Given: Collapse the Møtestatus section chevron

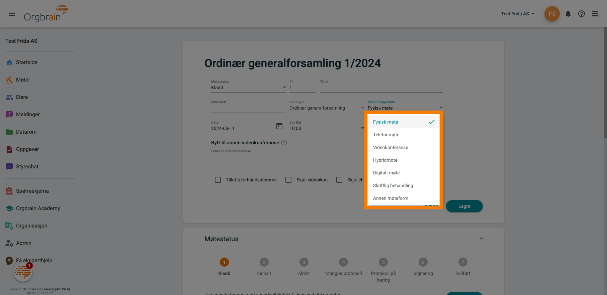Looking at the screenshot, I should 482,239.
